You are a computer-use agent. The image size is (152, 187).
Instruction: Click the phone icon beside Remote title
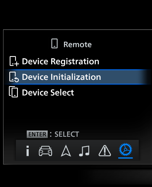(54, 44)
